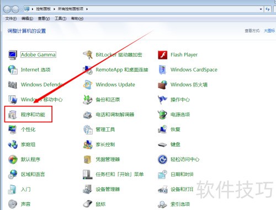Screen dimensions: 276x210
Task: Click 轻松访问中心 link
Action: pos(185,159)
